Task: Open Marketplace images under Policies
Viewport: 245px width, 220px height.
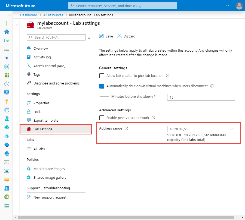Action: pyautogui.click(x=49, y=169)
